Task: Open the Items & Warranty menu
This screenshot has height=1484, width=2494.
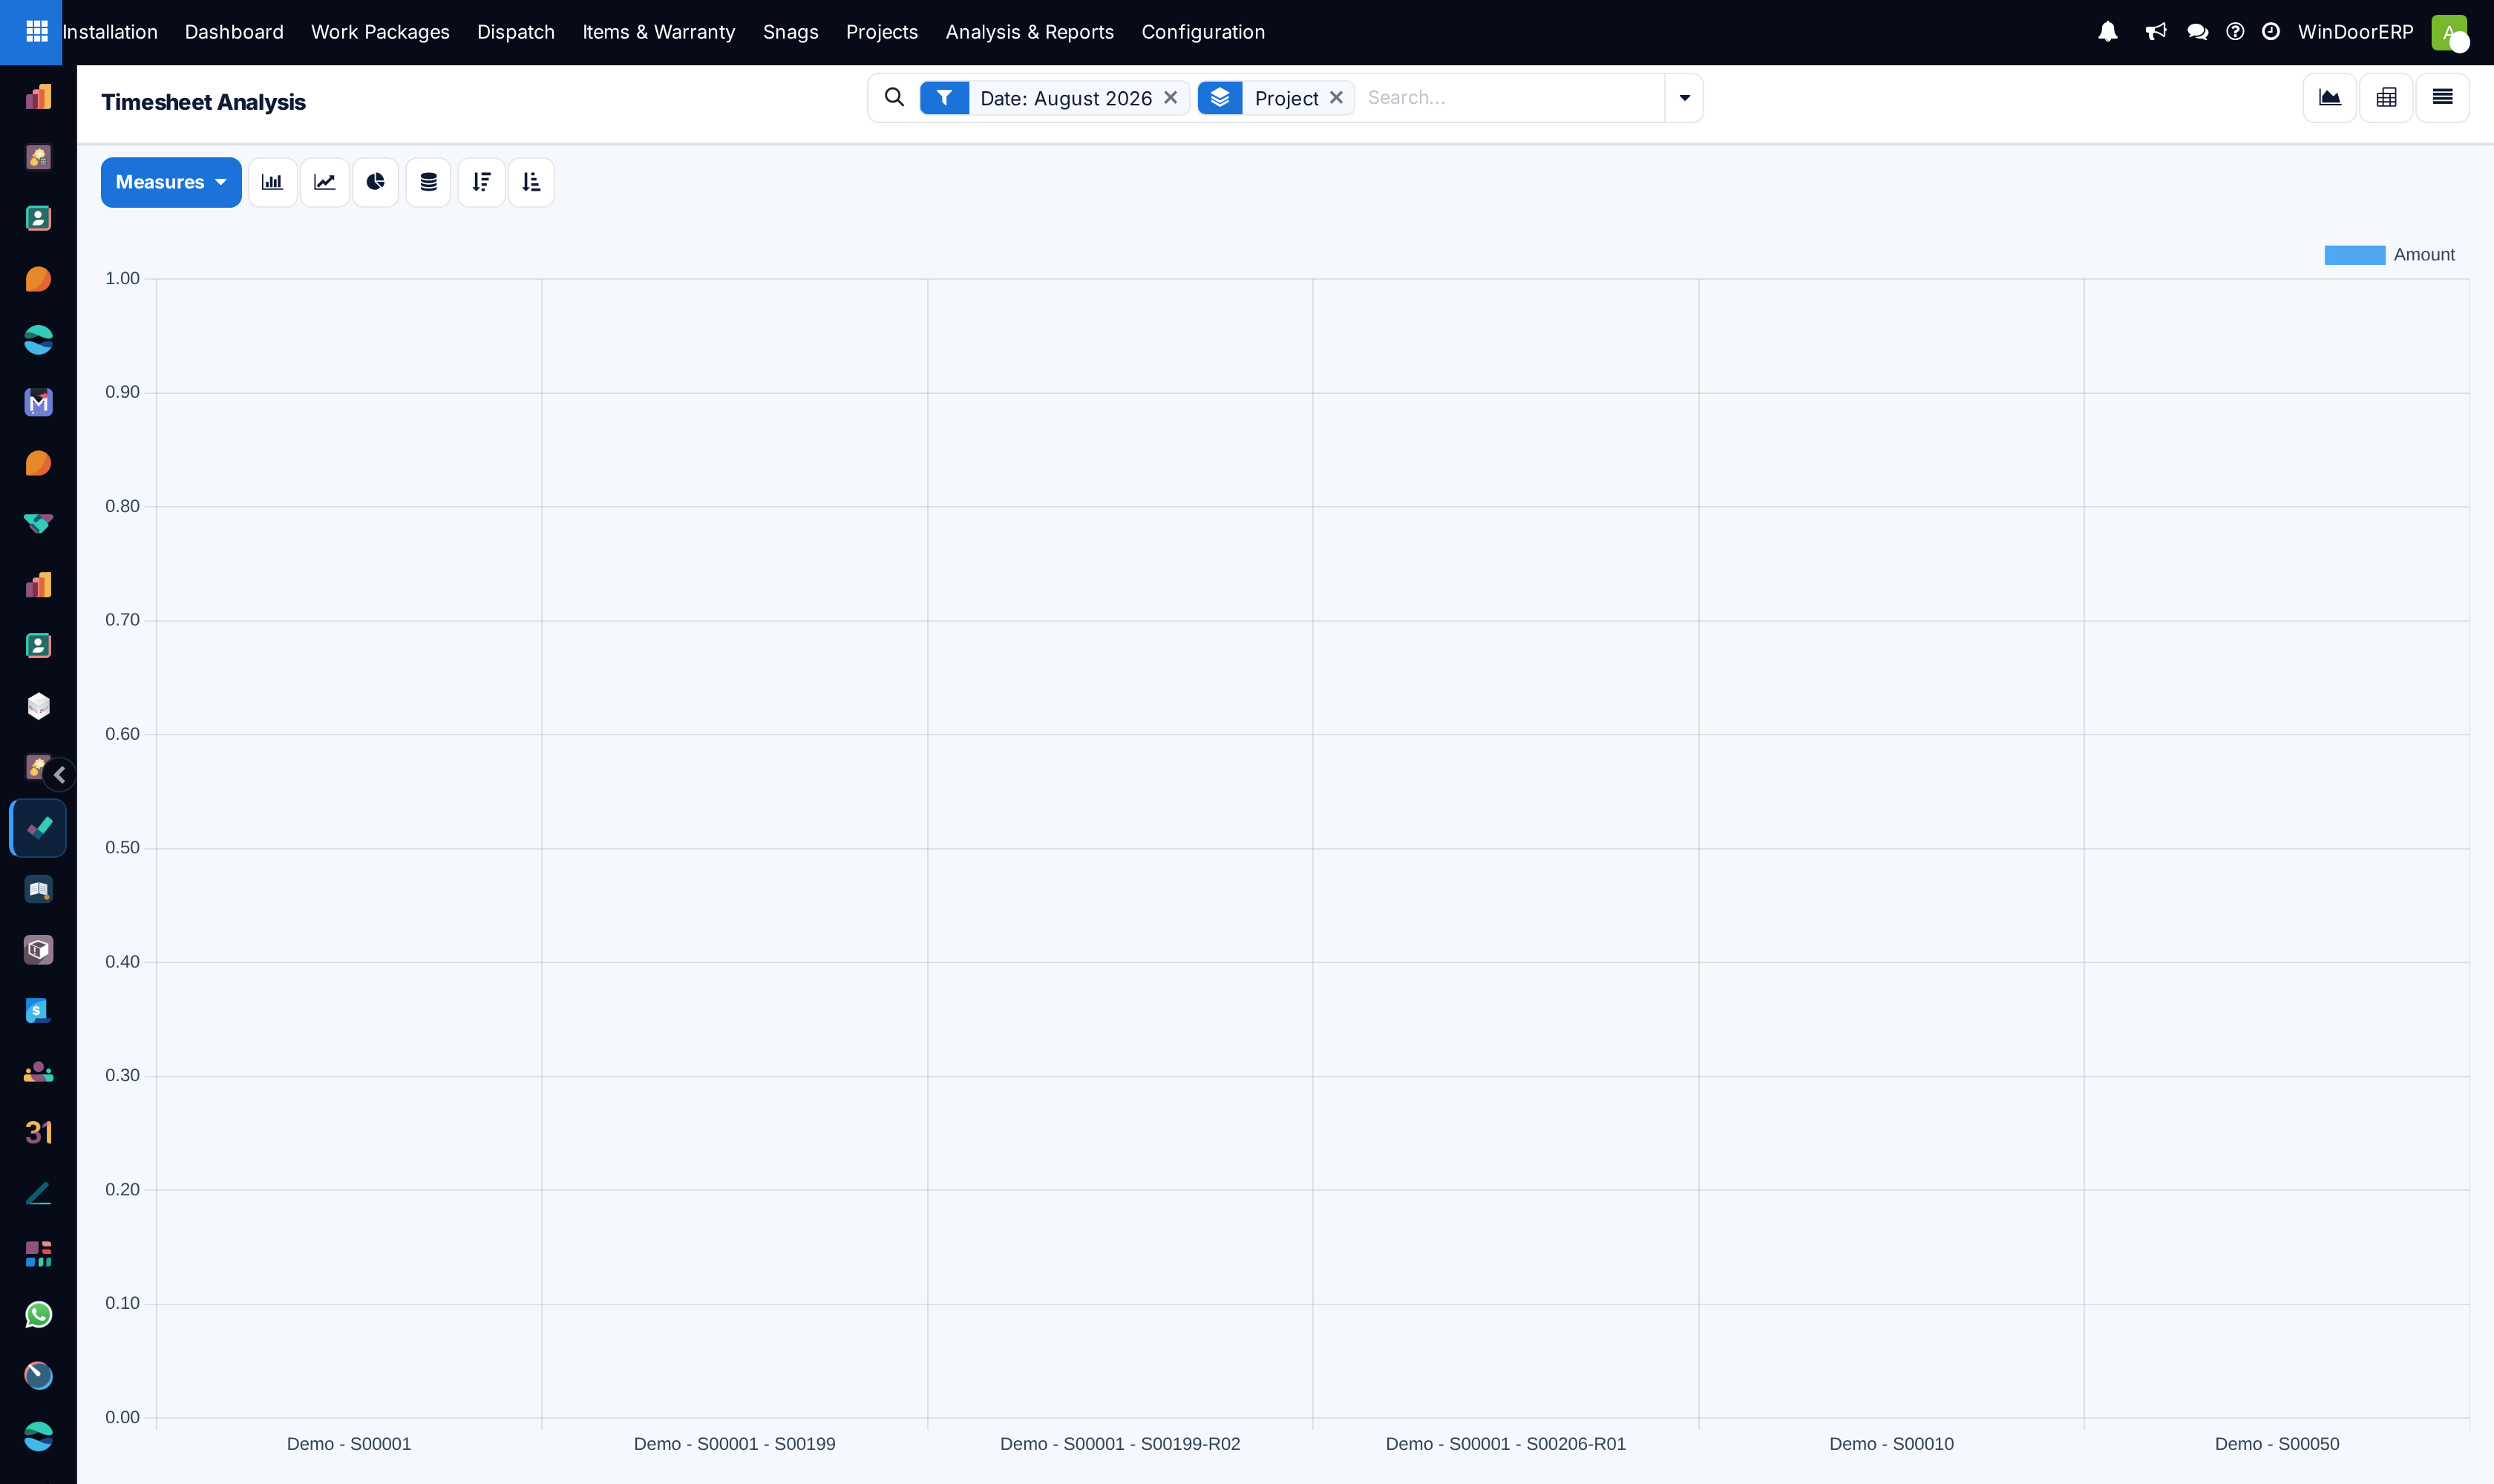Action: [x=658, y=32]
